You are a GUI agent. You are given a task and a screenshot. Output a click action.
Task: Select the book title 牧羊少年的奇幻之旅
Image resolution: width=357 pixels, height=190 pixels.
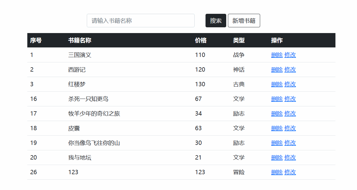94,114
